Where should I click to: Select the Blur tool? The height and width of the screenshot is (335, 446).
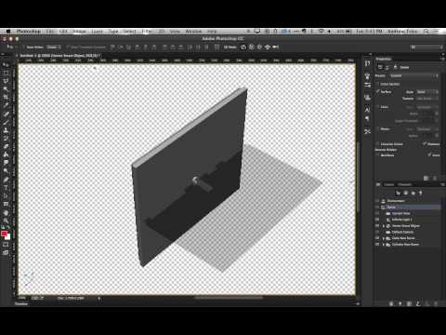6,162
